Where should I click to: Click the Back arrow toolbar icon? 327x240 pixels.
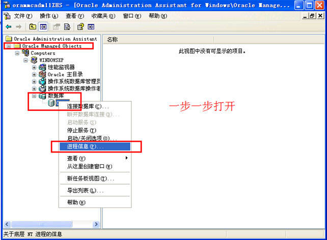click(9, 26)
